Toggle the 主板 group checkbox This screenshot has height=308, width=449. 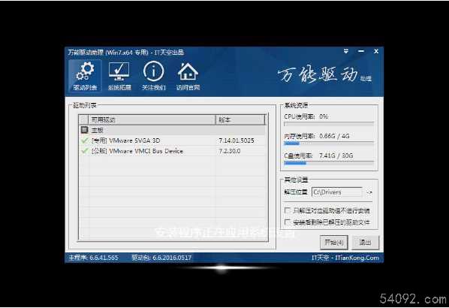tap(84, 130)
